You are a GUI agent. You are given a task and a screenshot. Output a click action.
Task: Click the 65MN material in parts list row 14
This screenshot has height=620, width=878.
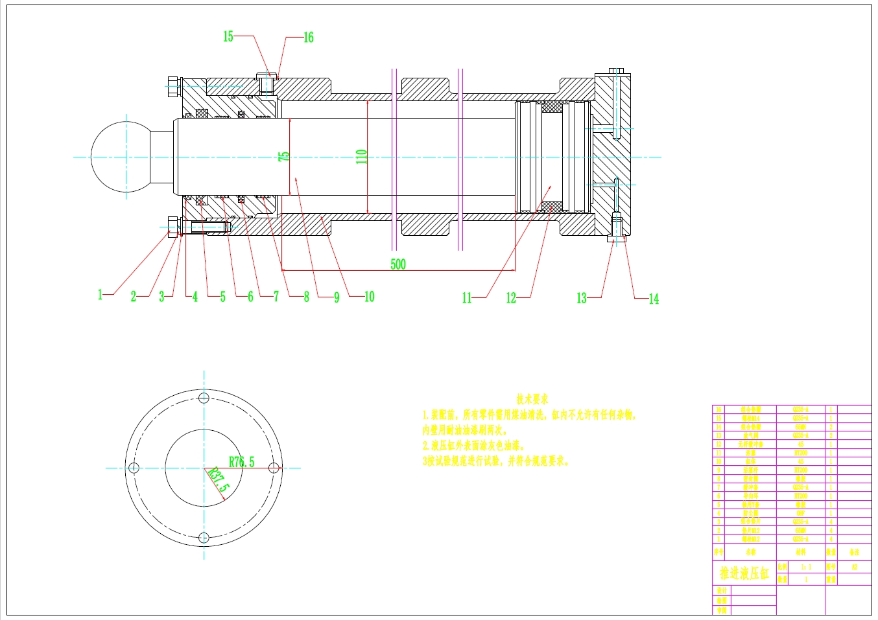(x=801, y=427)
